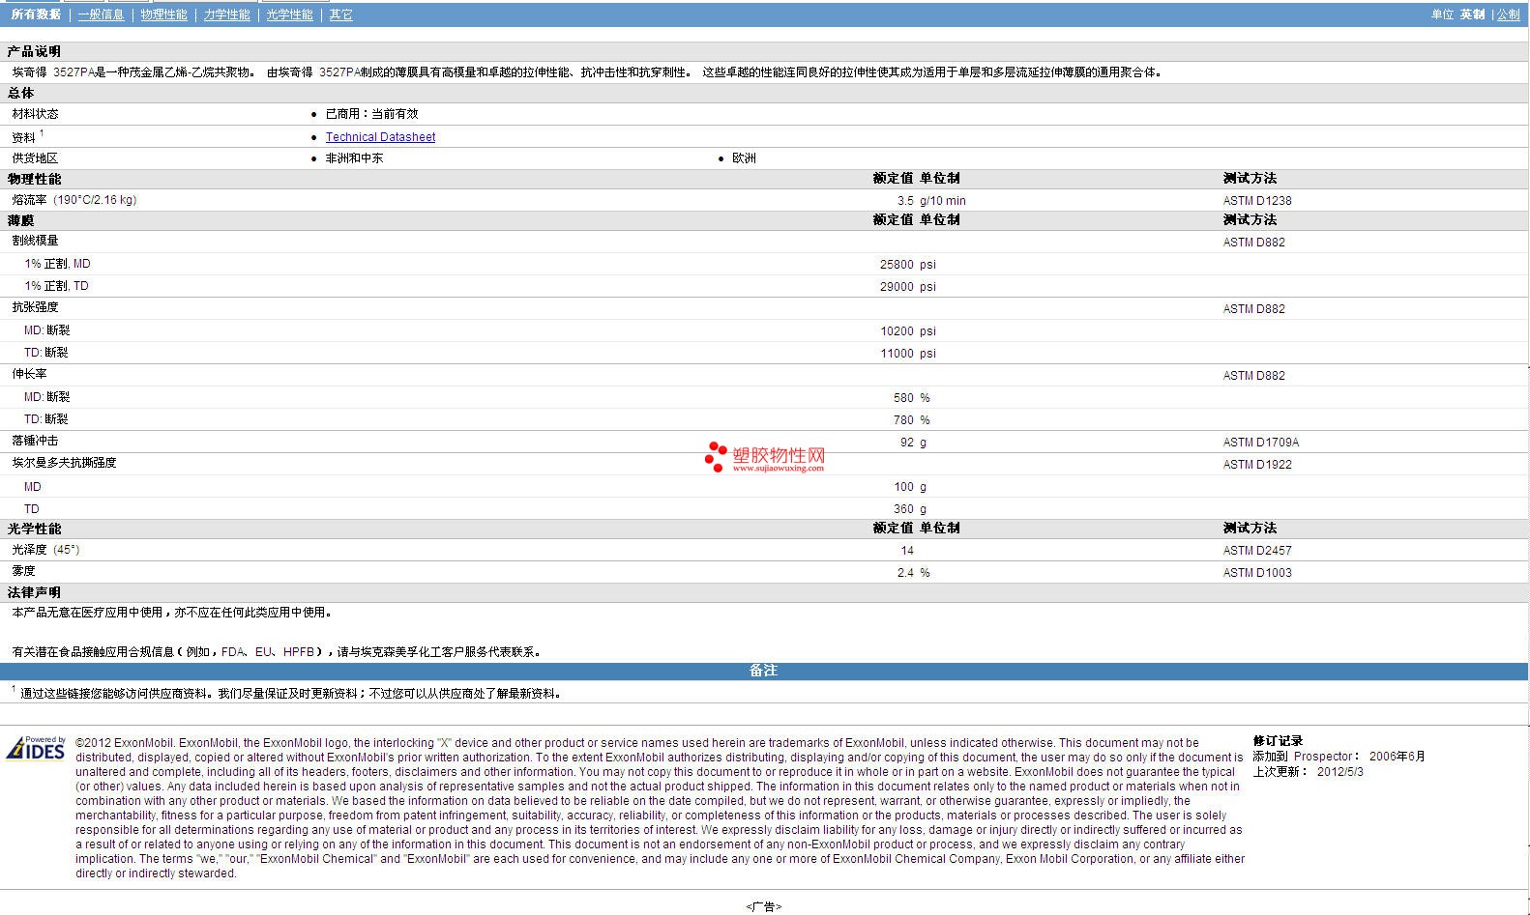Click the 埃尔曼多夫抗撕强度 row label
1530x916 pixels.
[65, 463]
